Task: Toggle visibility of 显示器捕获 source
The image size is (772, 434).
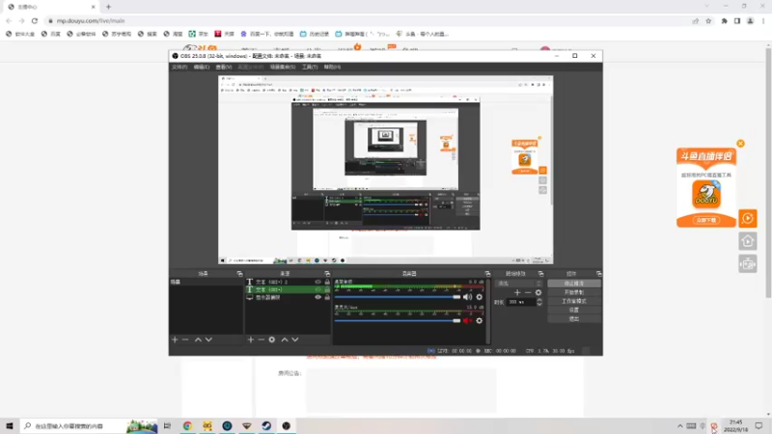Action: [317, 297]
